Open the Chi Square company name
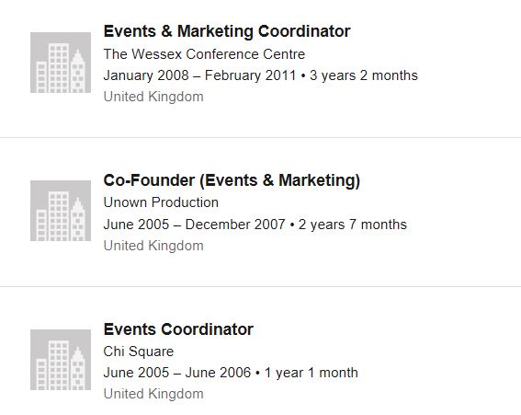This screenshot has width=521, height=415. (x=139, y=352)
